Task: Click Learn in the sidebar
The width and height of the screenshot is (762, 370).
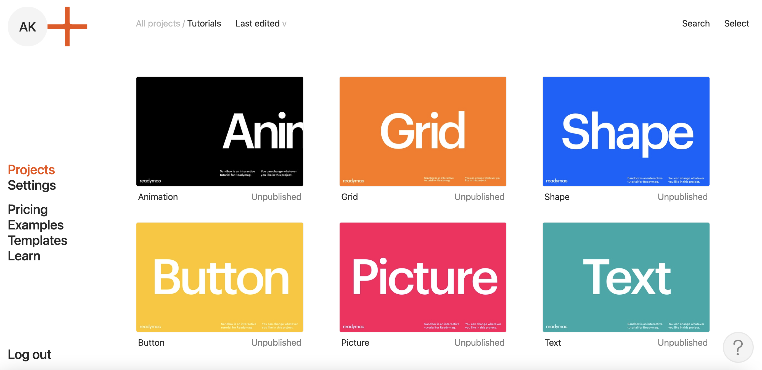Action: [24, 256]
